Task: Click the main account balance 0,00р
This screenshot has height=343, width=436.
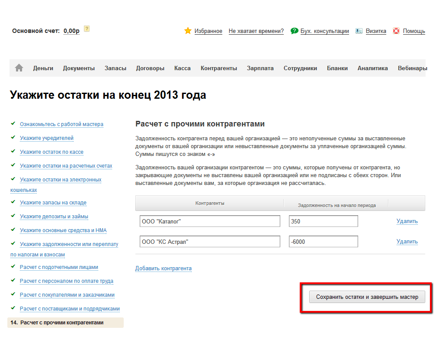Action: (71, 31)
